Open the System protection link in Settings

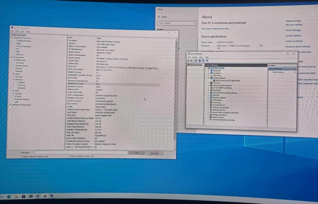coord(294,41)
